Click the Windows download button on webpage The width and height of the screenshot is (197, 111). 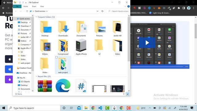point(9,69)
